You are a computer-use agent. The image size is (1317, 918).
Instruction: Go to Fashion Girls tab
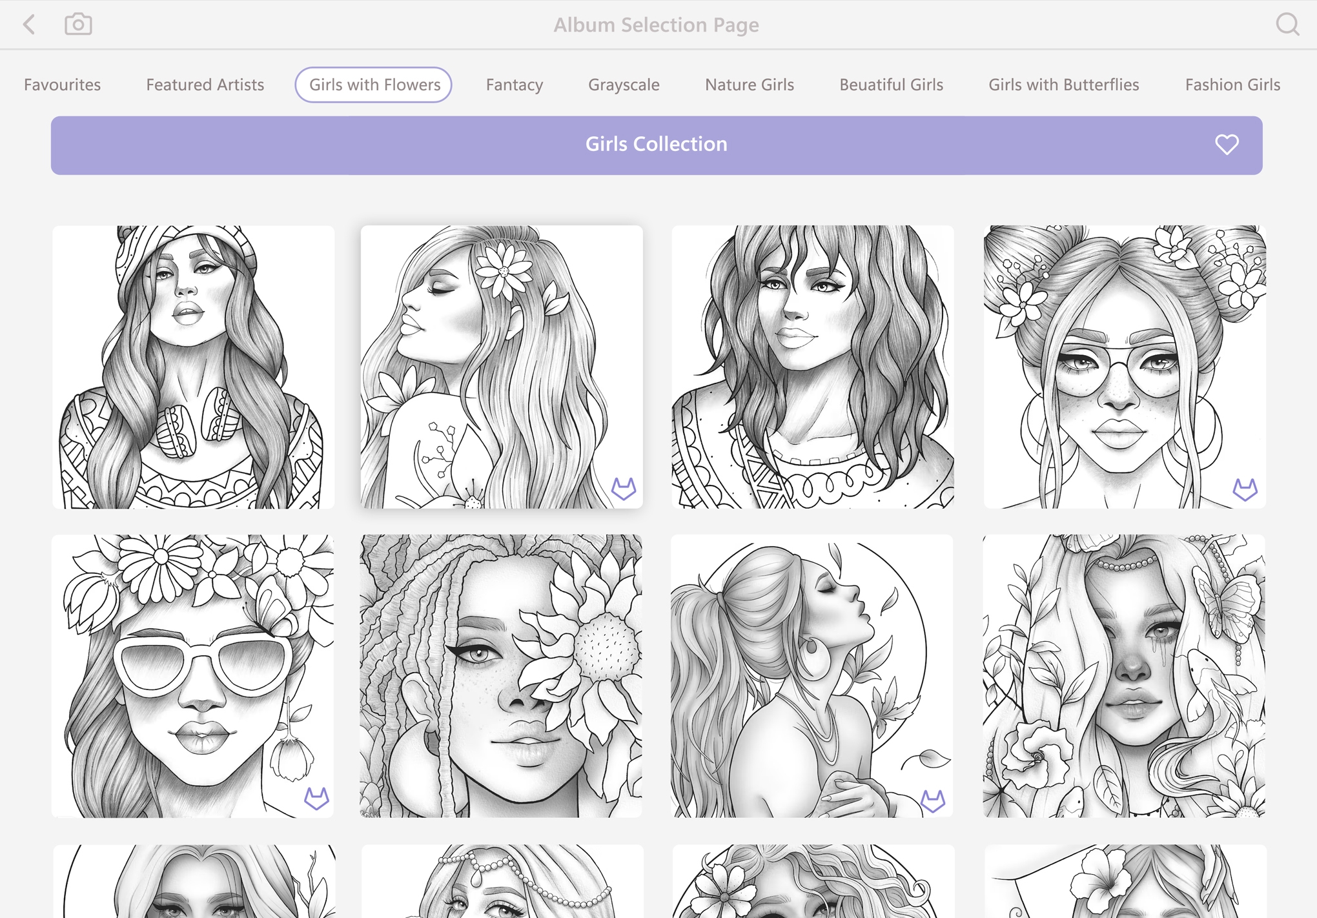click(1232, 85)
